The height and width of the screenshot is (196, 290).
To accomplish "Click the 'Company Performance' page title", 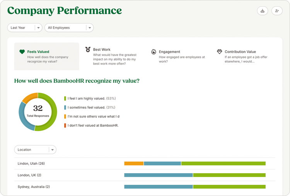I will tap(65, 11).
